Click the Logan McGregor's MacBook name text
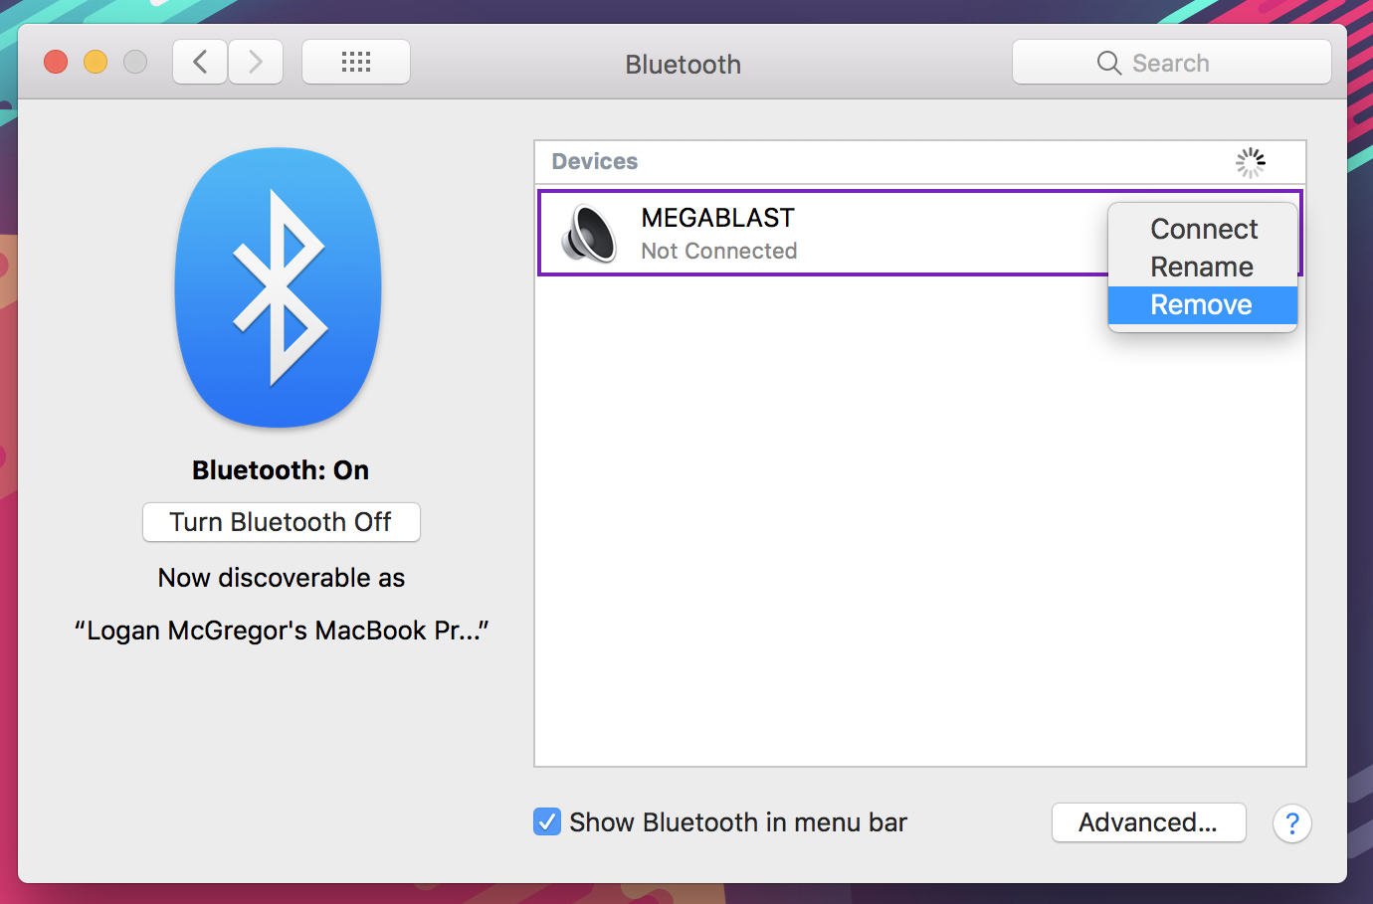Image resolution: width=1373 pixels, height=904 pixels. 282,631
